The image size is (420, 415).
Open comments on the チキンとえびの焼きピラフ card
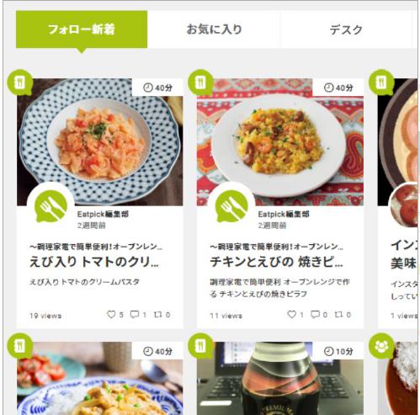(316, 314)
